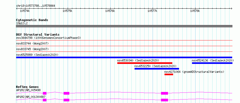The height and width of the screenshot is (103, 240).
Task: Click the 10578k ruler label
Action: pos(195,11)
